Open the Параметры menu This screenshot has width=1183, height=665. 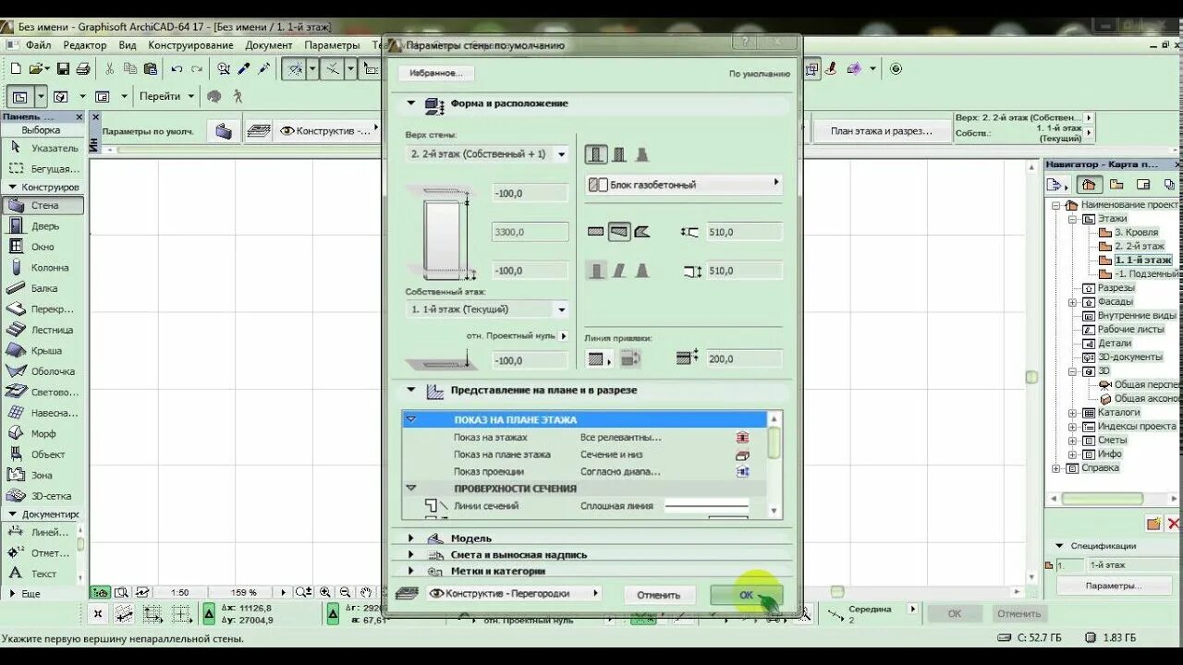click(332, 44)
